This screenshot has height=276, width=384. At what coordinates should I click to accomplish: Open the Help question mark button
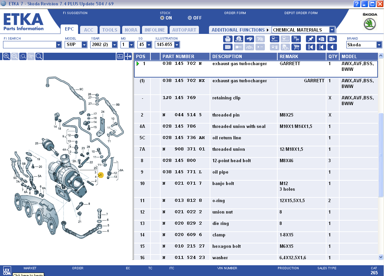tap(357, 4)
